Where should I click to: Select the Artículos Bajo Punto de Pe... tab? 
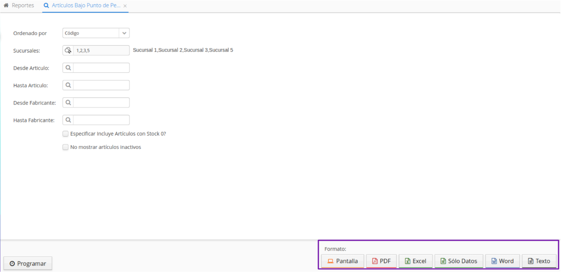pyautogui.click(x=82, y=6)
